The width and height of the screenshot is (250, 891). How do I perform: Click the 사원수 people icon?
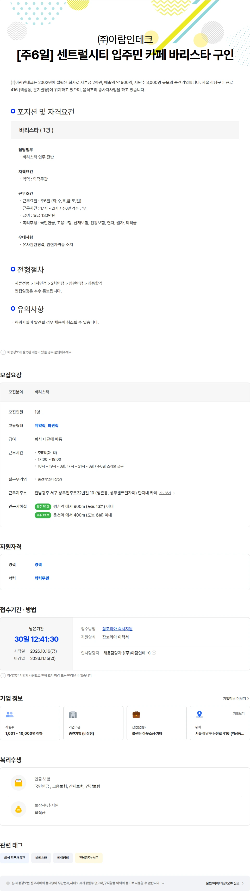(x=10, y=714)
